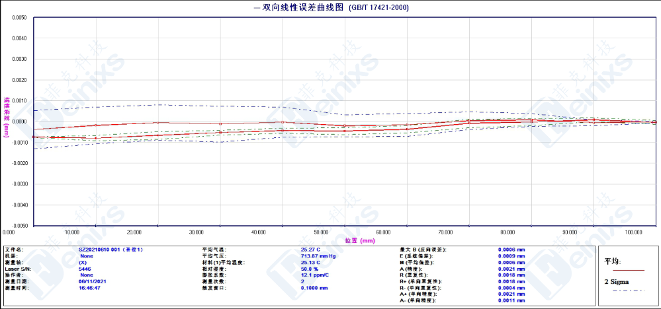Image resolution: width=661 pixels, height=309 pixels.
Task: Click the material temperature value 25.13 C
Action: (x=310, y=263)
